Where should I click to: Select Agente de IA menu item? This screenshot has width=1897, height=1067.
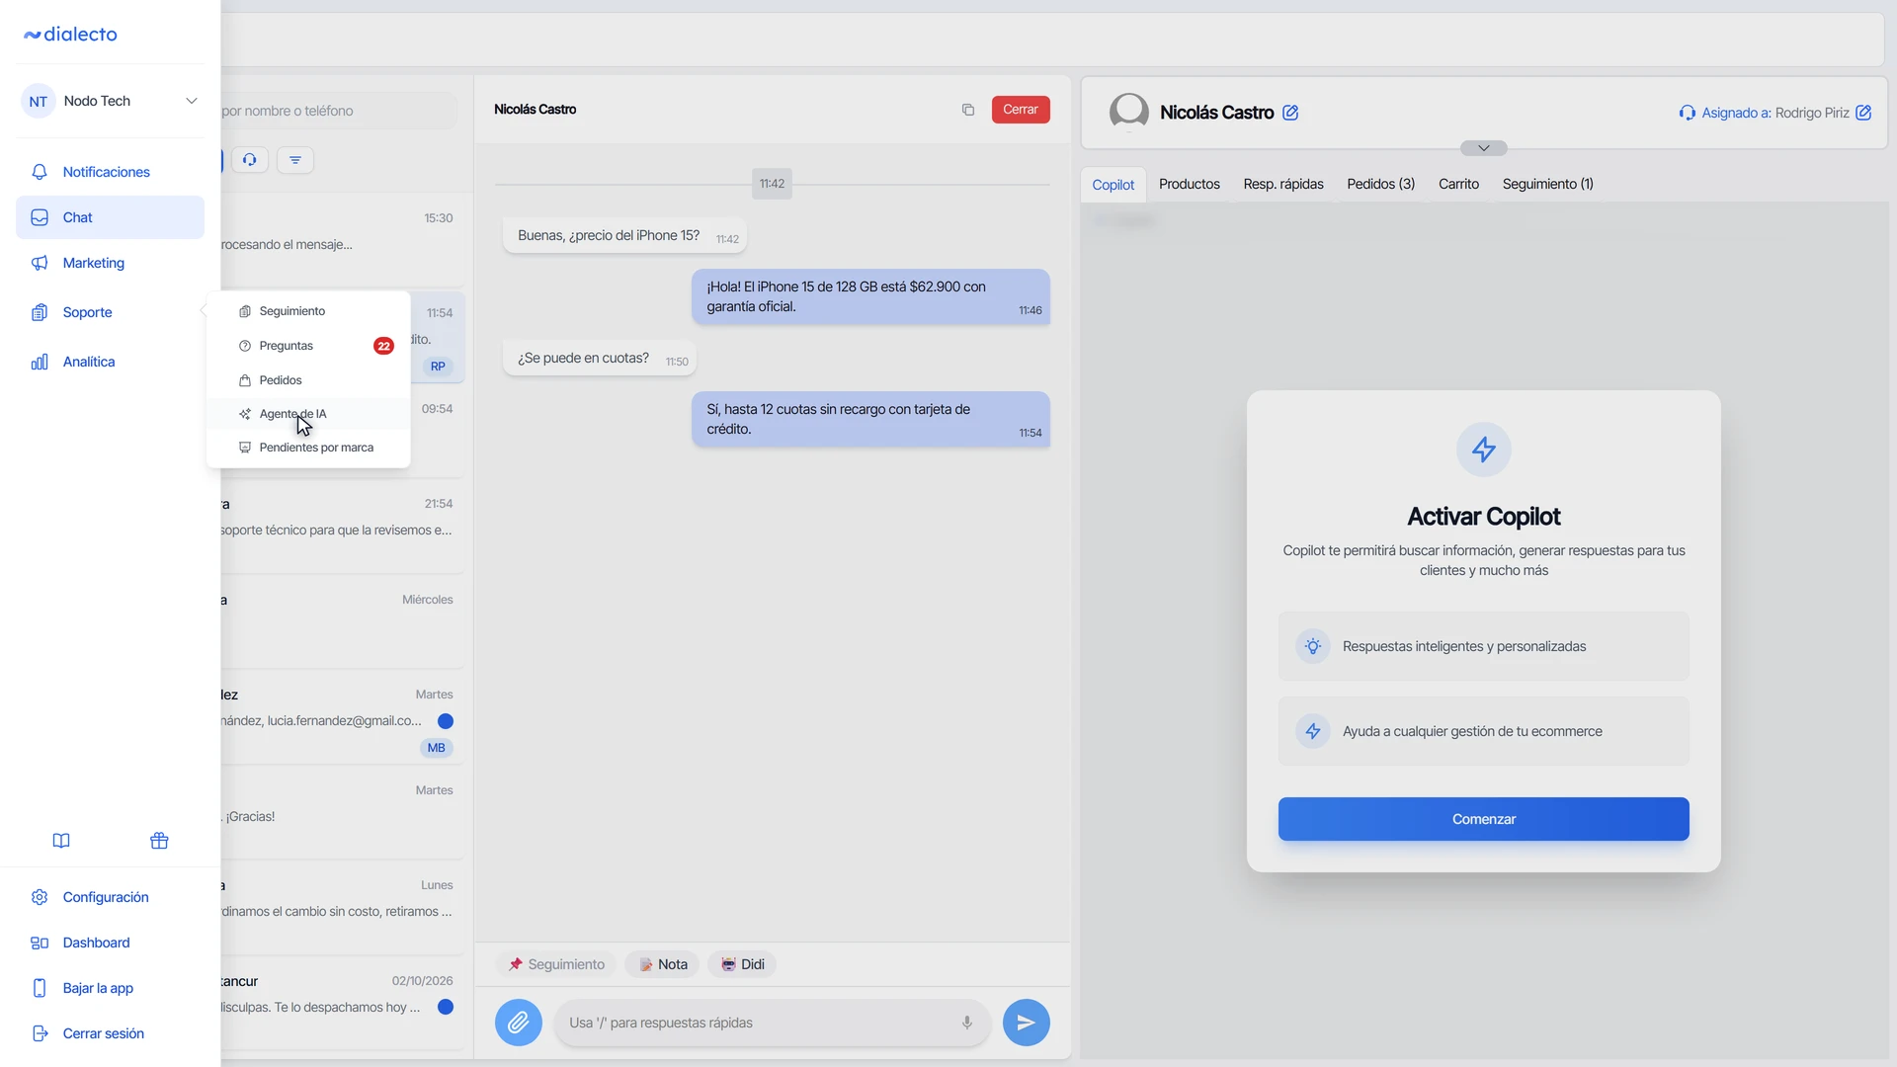coord(308,414)
